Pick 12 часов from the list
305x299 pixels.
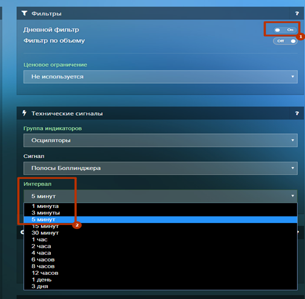click(161, 273)
